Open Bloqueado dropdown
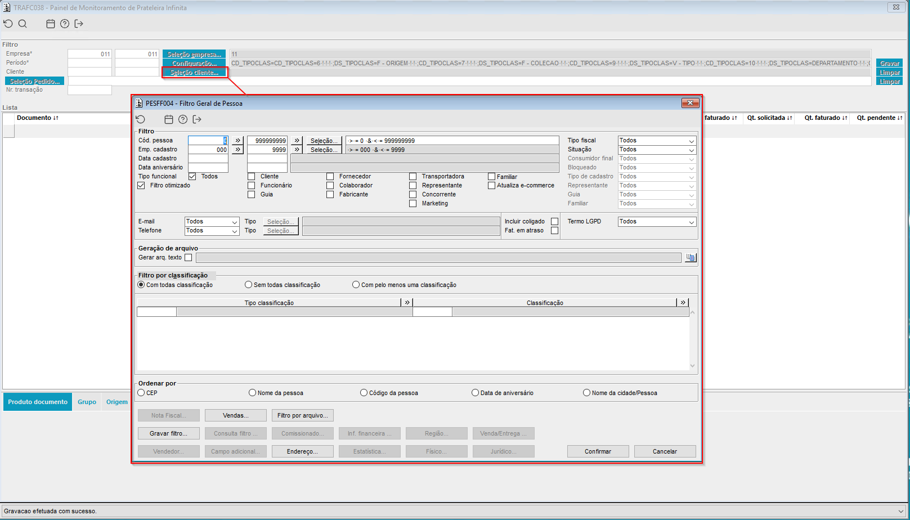Screen dimensions: 910x520 tap(657, 168)
